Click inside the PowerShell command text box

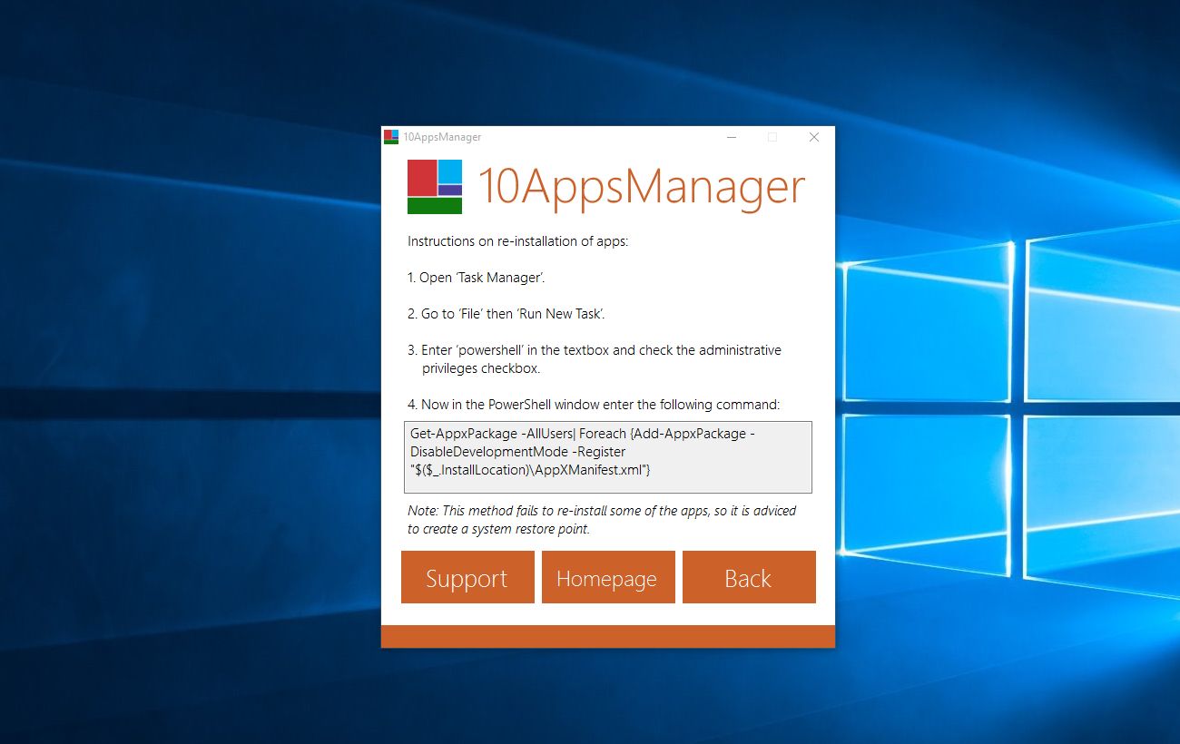point(608,457)
